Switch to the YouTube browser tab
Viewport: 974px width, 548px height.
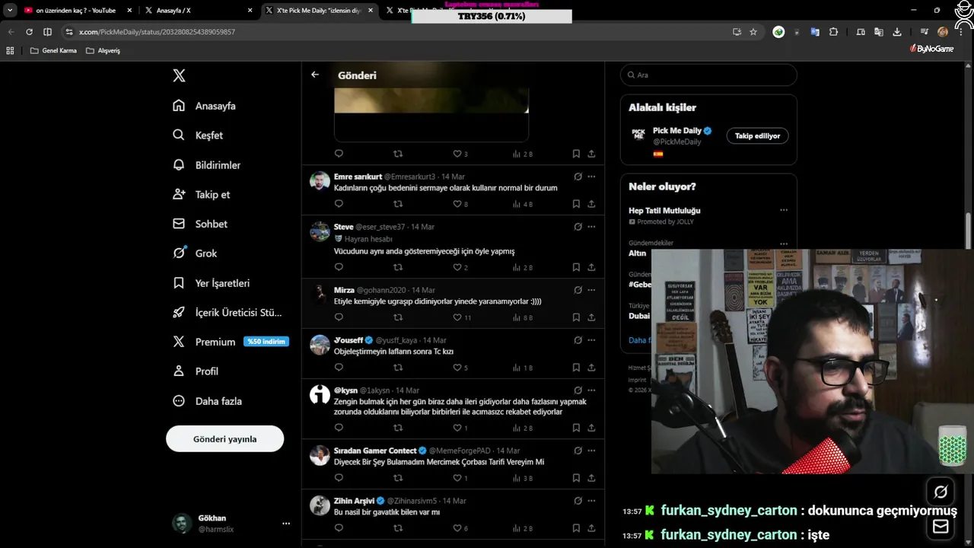[76, 11]
